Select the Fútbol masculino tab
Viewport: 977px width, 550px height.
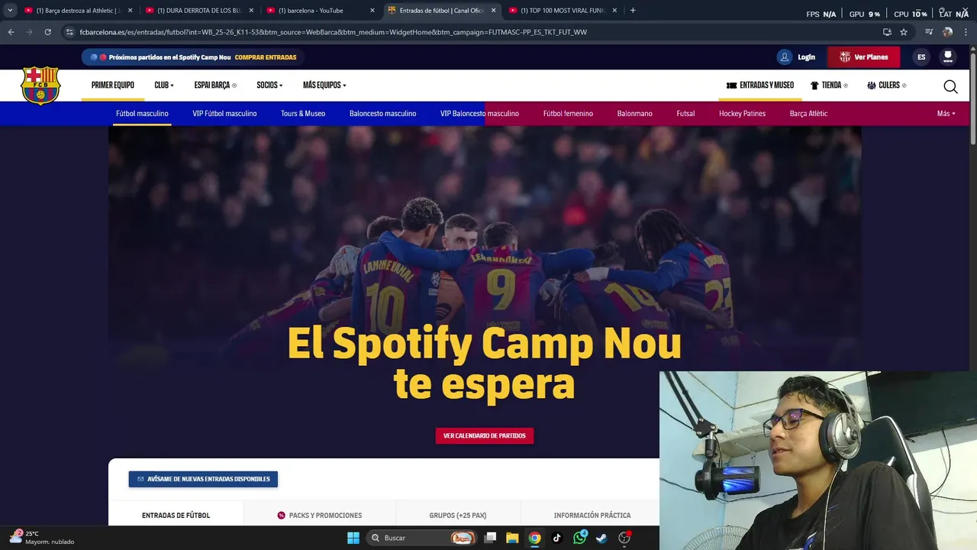tap(142, 114)
